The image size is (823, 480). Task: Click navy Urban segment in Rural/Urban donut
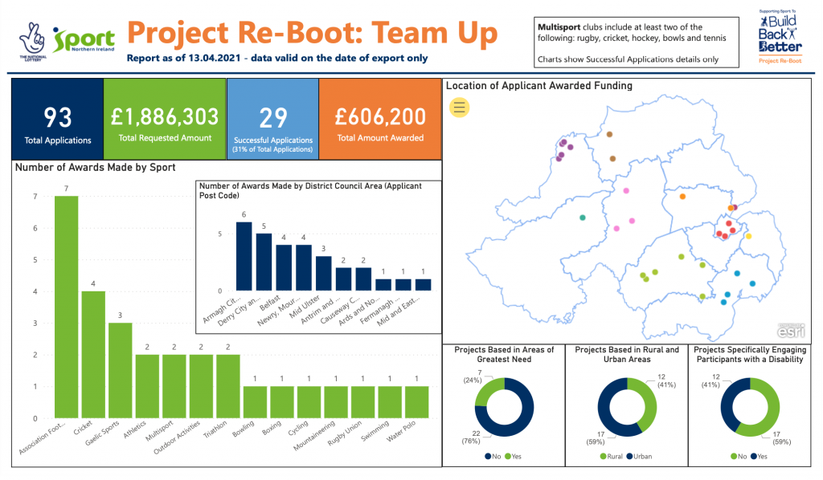(x=606, y=414)
